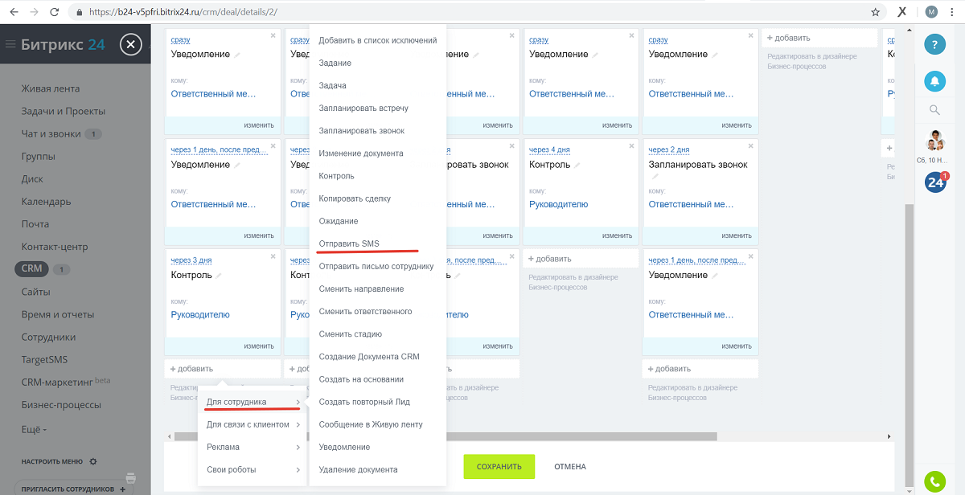
Task: Bookmark this page with the star icon
Action: click(875, 12)
